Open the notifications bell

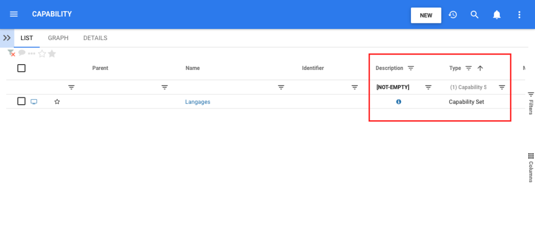click(497, 14)
